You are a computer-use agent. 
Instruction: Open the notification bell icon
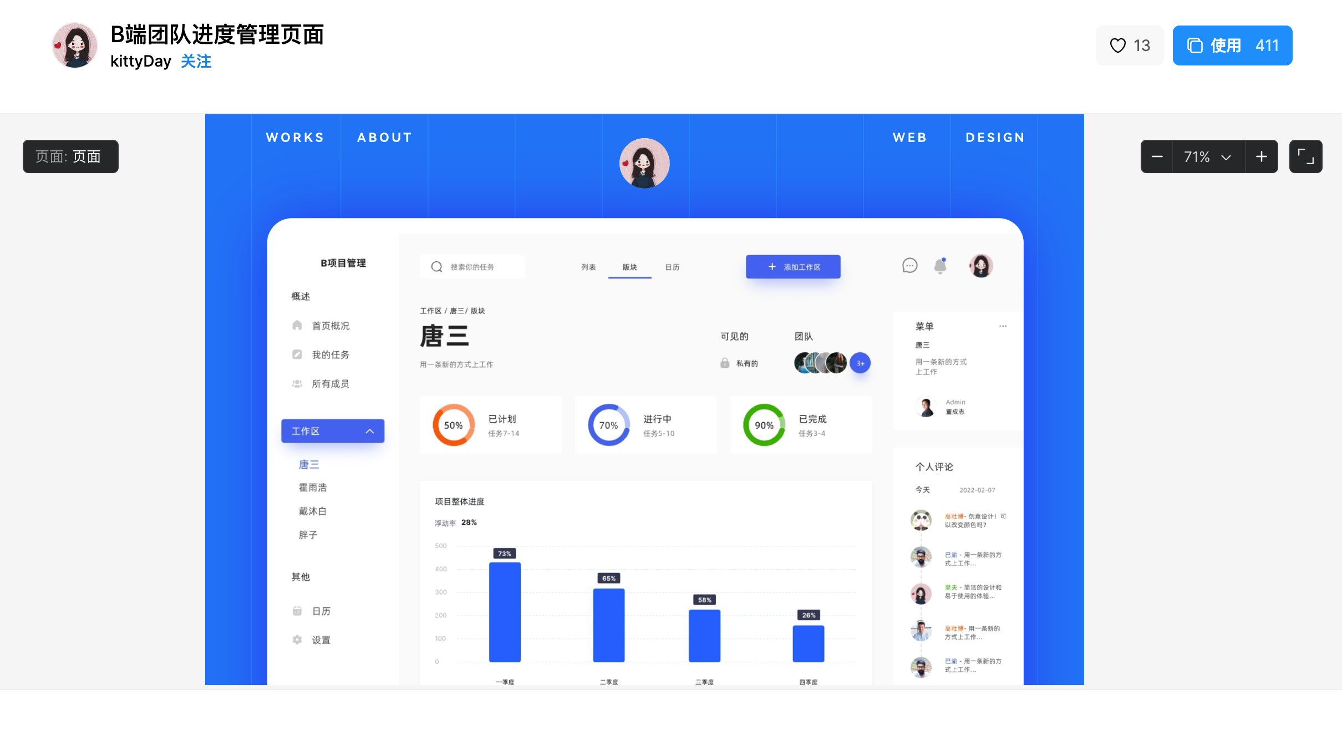click(941, 266)
